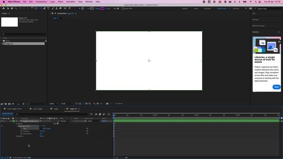Screen dimensions: 283x159
Task: Open the Apple menu
Action: [4, 2]
